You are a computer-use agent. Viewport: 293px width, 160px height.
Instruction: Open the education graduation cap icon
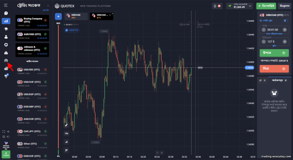click(6, 29)
